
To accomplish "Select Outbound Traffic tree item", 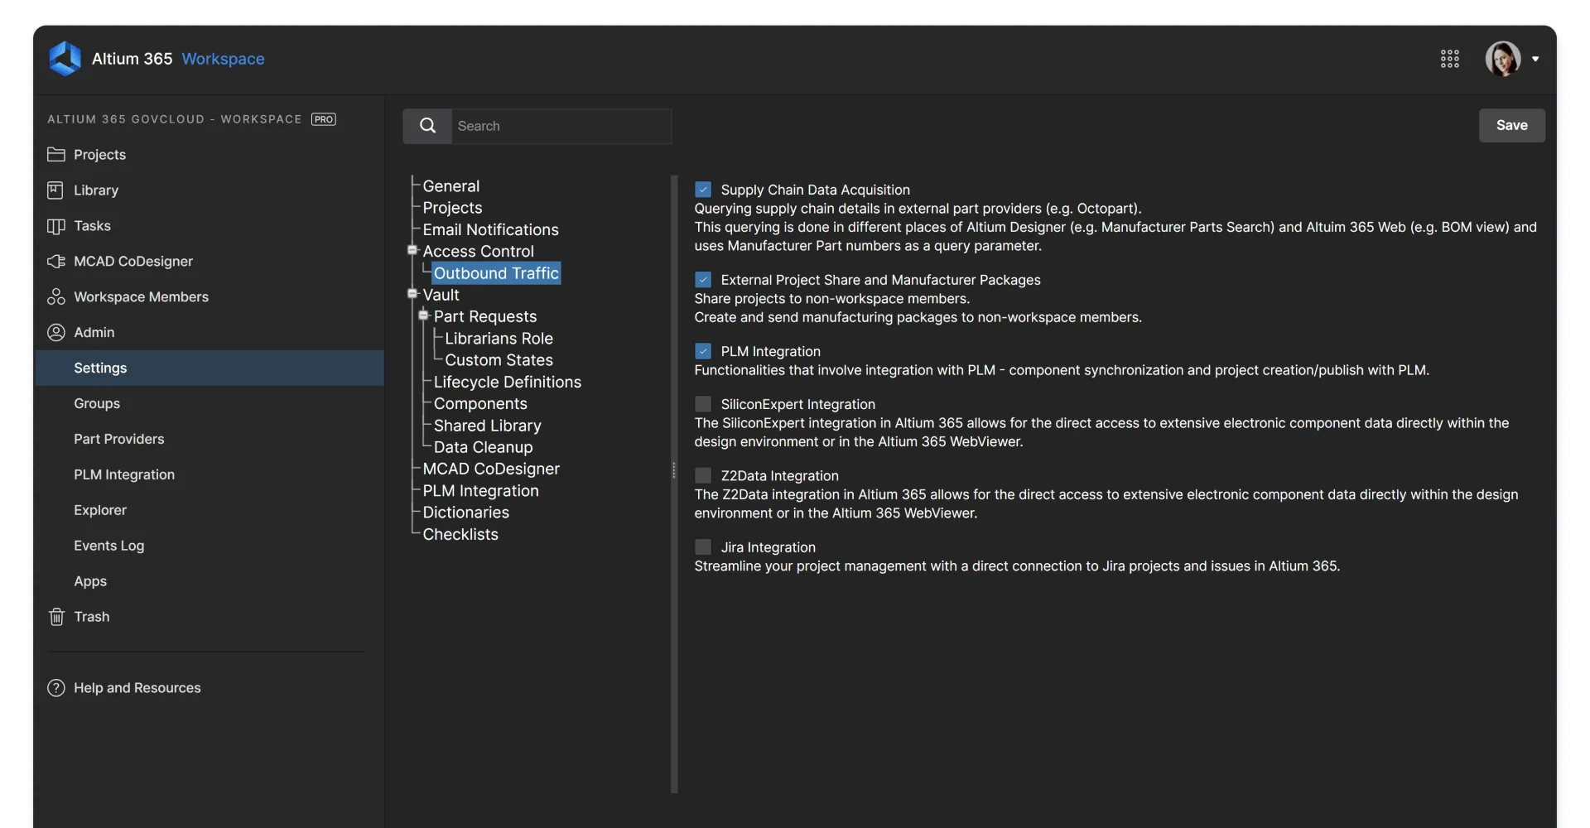I will point(496,273).
